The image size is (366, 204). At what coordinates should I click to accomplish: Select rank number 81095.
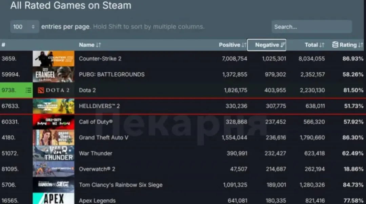(10, 169)
